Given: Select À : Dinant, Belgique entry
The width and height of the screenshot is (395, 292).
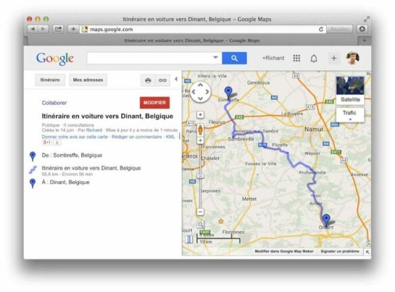Looking at the screenshot, I should 65,182.
